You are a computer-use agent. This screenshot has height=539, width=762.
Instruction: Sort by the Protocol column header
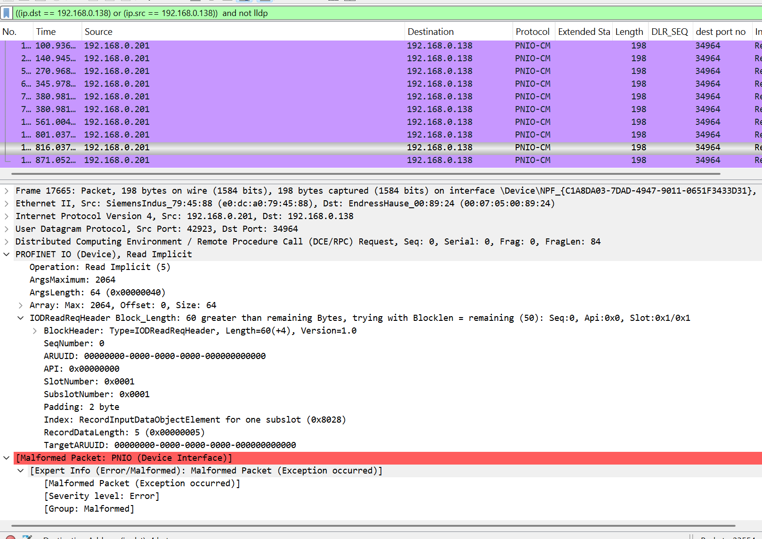pyautogui.click(x=534, y=32)
